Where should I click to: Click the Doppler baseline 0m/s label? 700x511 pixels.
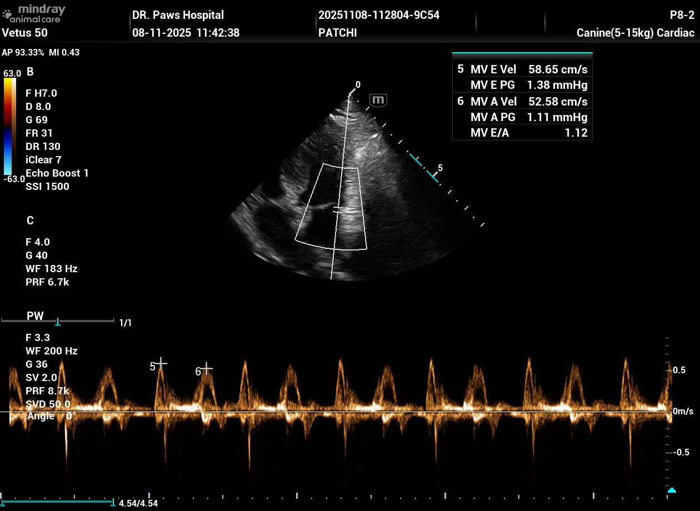pyautogui.click(x=683, y=412)
